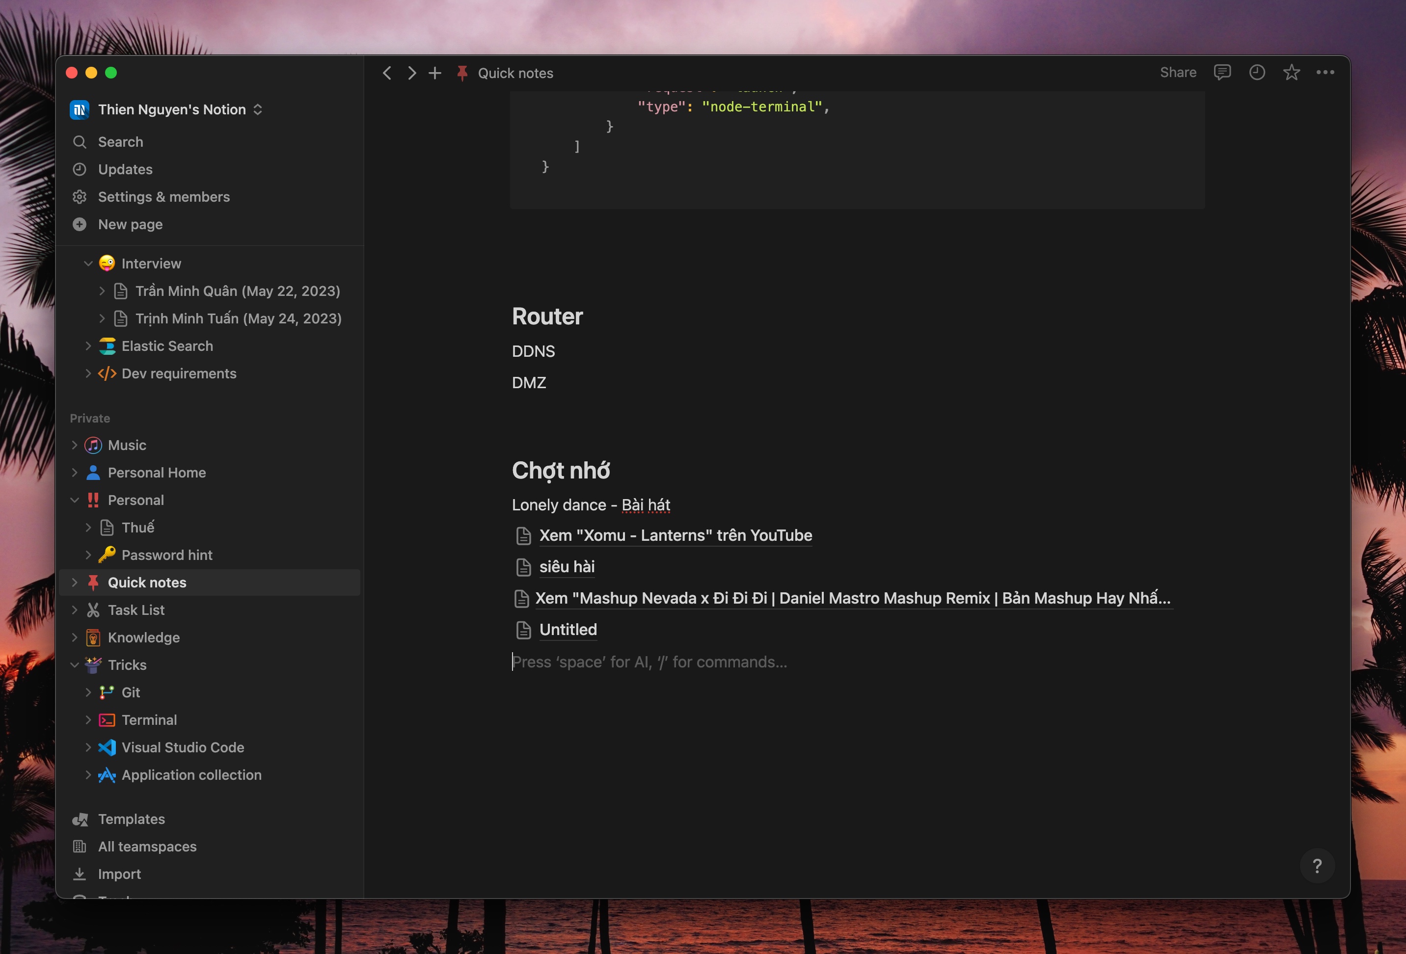Expand the Git page under Tricks
Image resolution: width=1406 pixels, height=954 pixels.
[88, 692]
